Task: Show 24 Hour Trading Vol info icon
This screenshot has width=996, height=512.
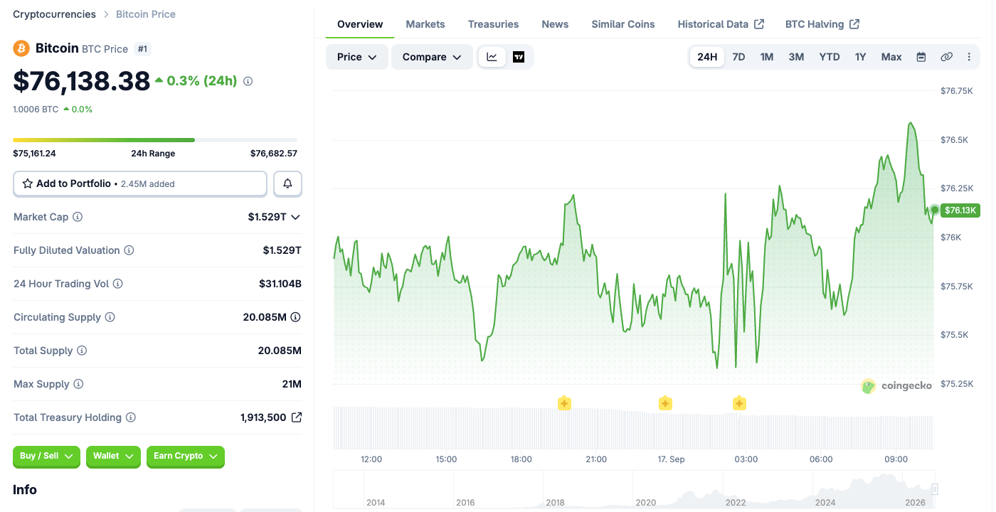Action: [118, 284]
